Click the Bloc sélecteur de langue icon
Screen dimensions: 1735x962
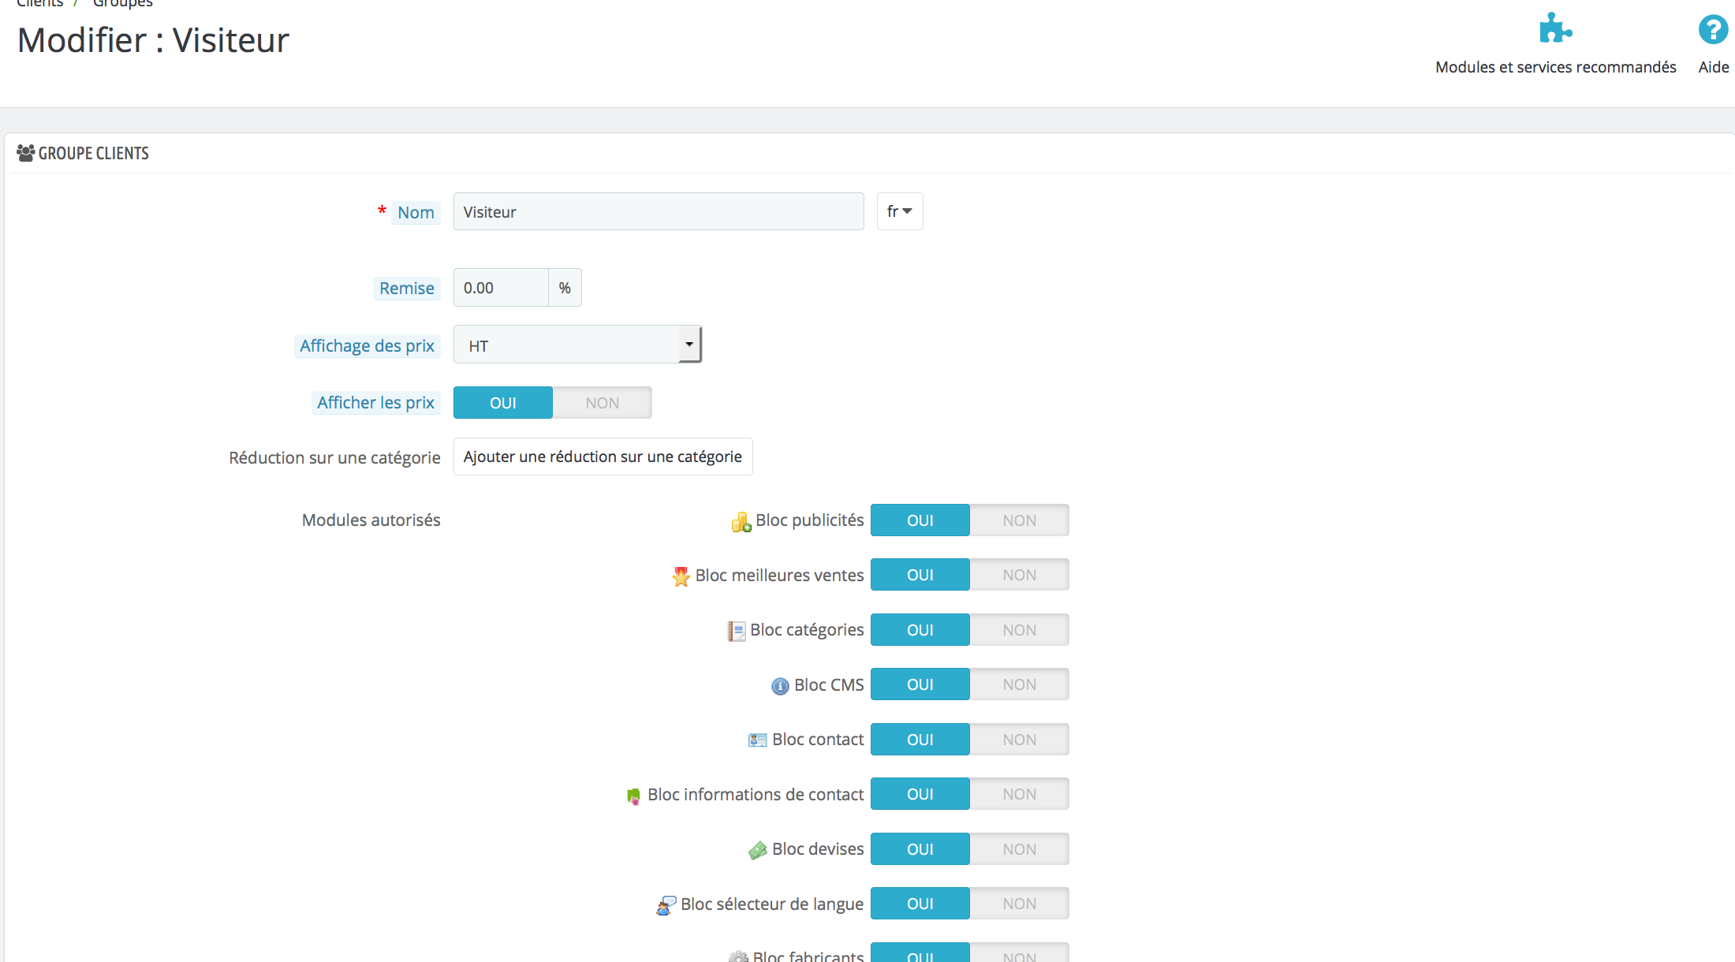coord(666,905)
